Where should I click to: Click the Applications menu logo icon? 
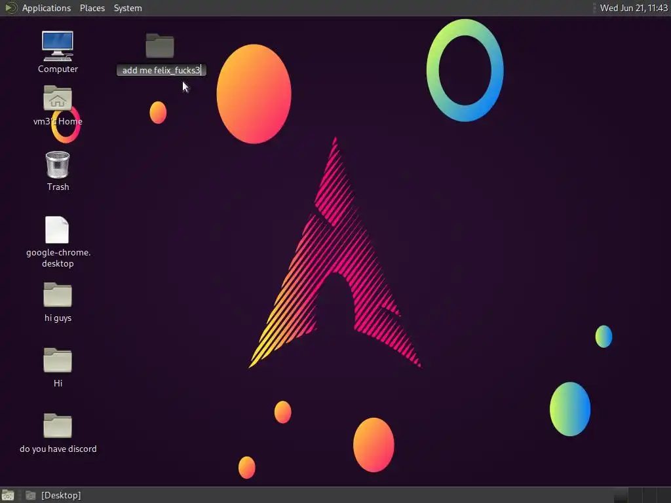(10, 8)
